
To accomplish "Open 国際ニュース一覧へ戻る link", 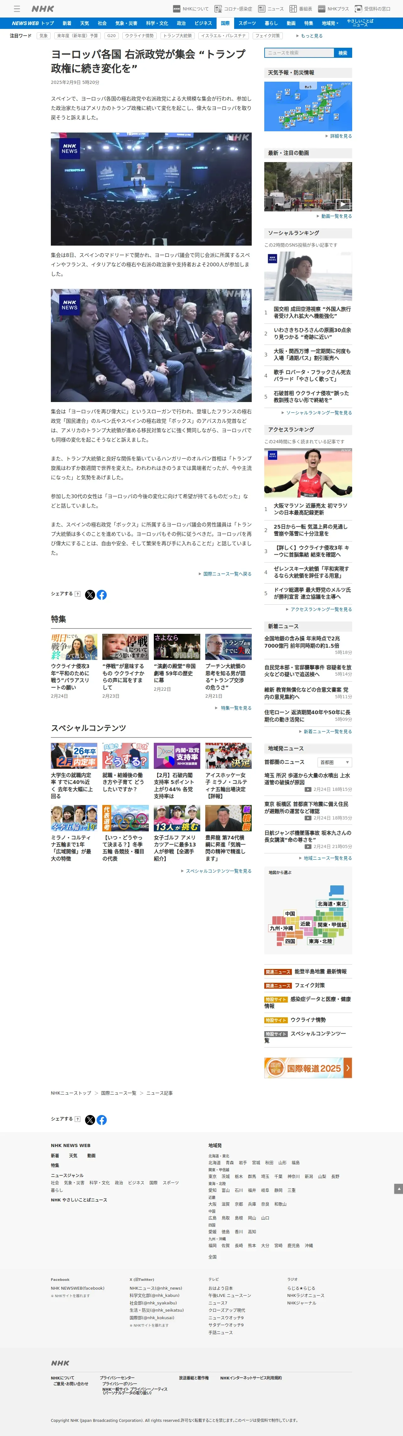I will pos(225,574).
